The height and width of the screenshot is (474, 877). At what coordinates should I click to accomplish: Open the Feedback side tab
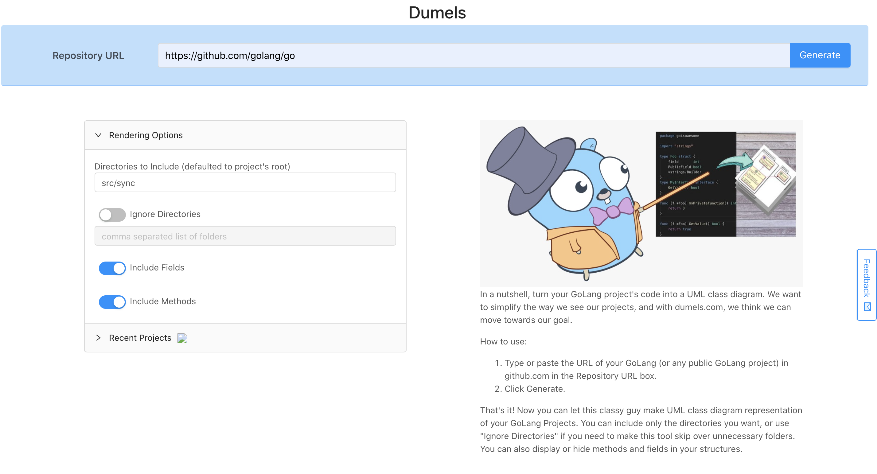coord(867,285)
